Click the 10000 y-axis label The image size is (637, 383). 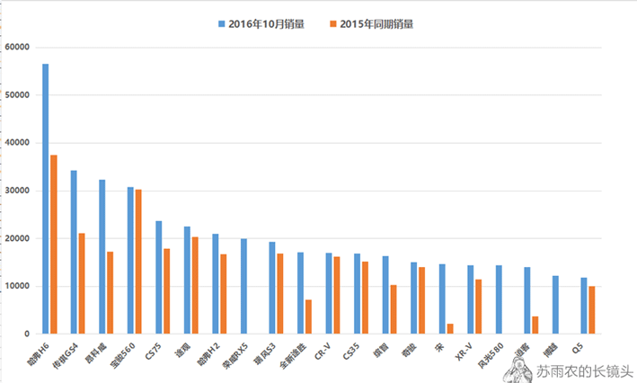pos(17,286)
